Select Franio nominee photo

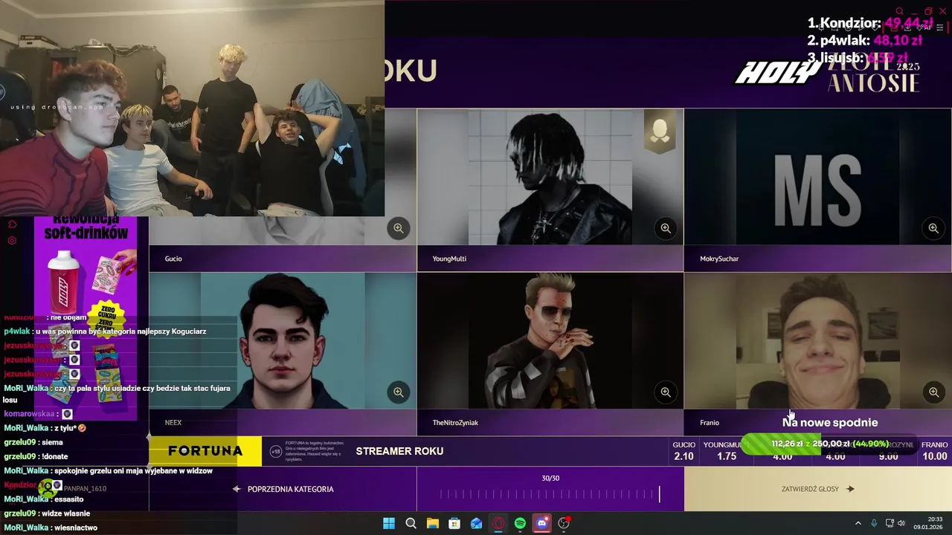click(x=818, y=340)
